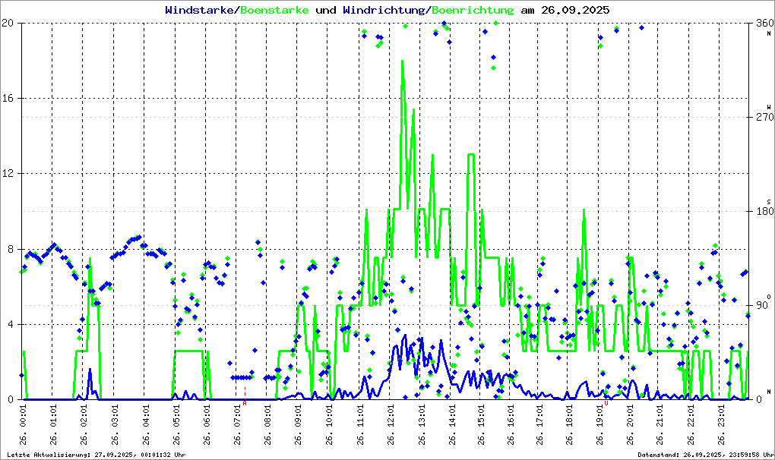Viewport: 775px width, 460px height.
Task: Click the time label '26. 12:01'
Action: 391,424
